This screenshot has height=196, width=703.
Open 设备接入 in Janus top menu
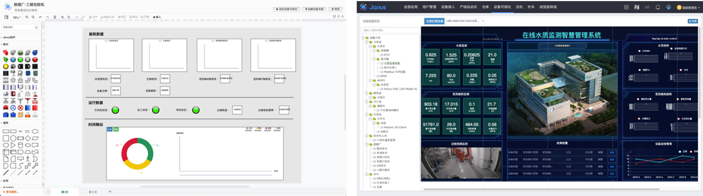click(448, 7)
